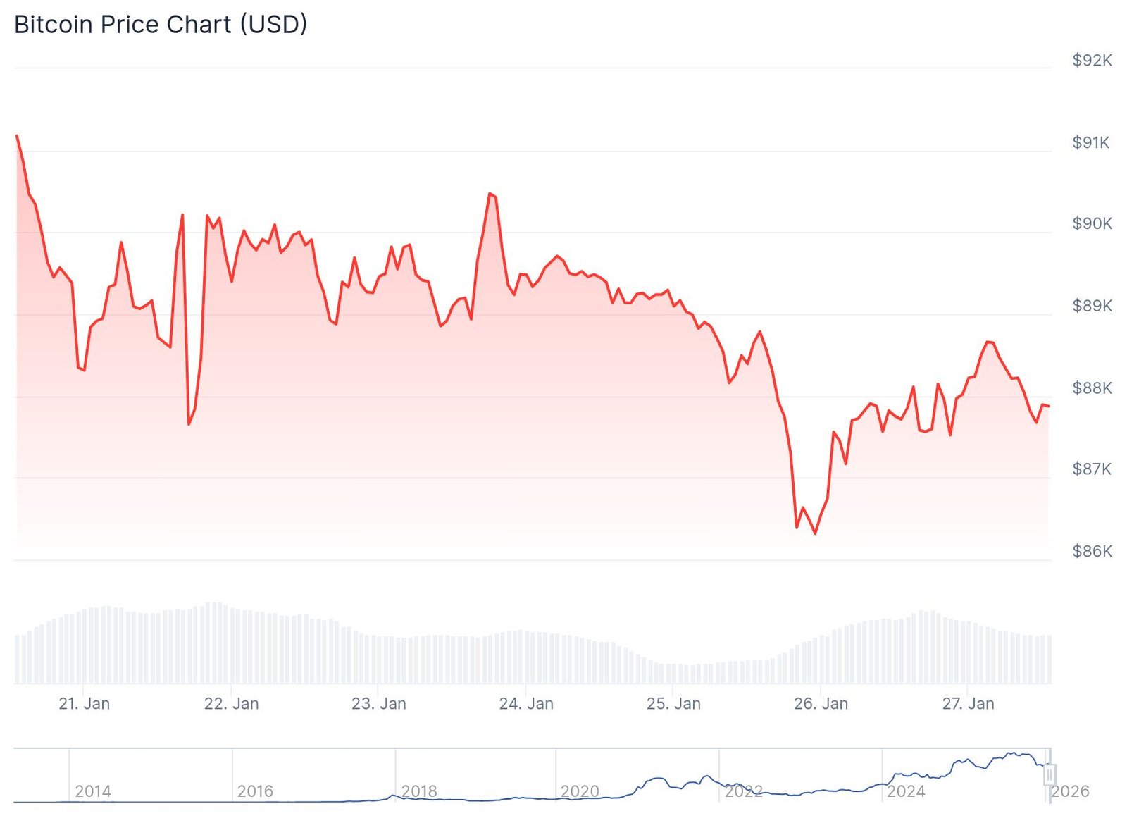Click the $89K price axis label
The height and width of the screenshot is (823, 1127).
pyautogui.click(x=1092, y=306)
